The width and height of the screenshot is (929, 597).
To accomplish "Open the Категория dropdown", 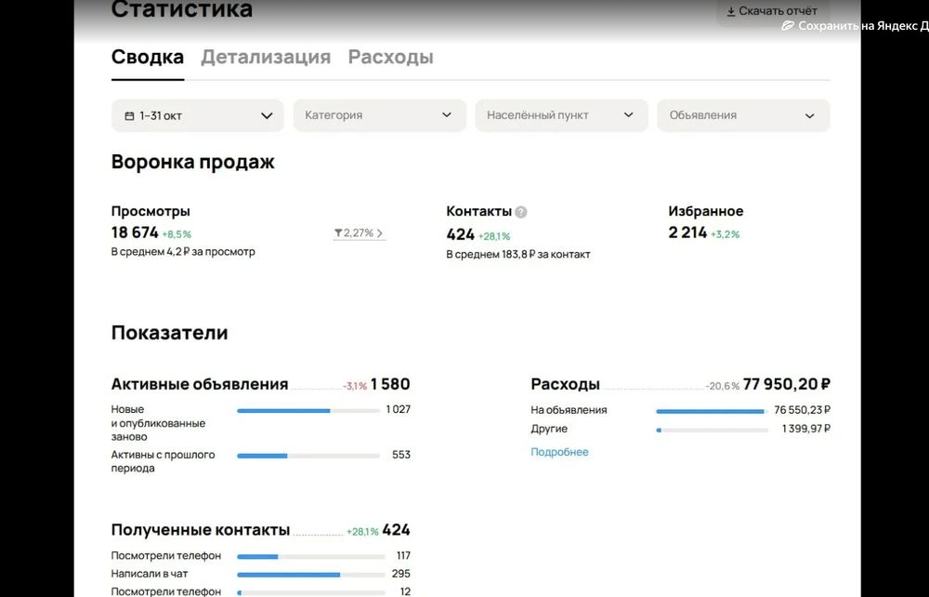I will 380,115.
